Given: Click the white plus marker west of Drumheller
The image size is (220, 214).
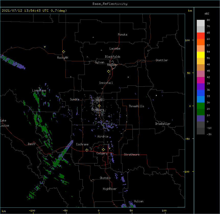Looking at the screenshot, I should pyautogui.click(x=156, y=95).
